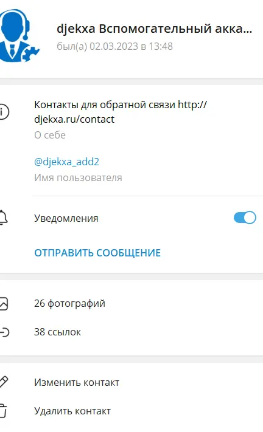Select Изменить контакт option
The height and width of the screenshot is (432, 263).
pyautogui.click(x=131, y=382)
